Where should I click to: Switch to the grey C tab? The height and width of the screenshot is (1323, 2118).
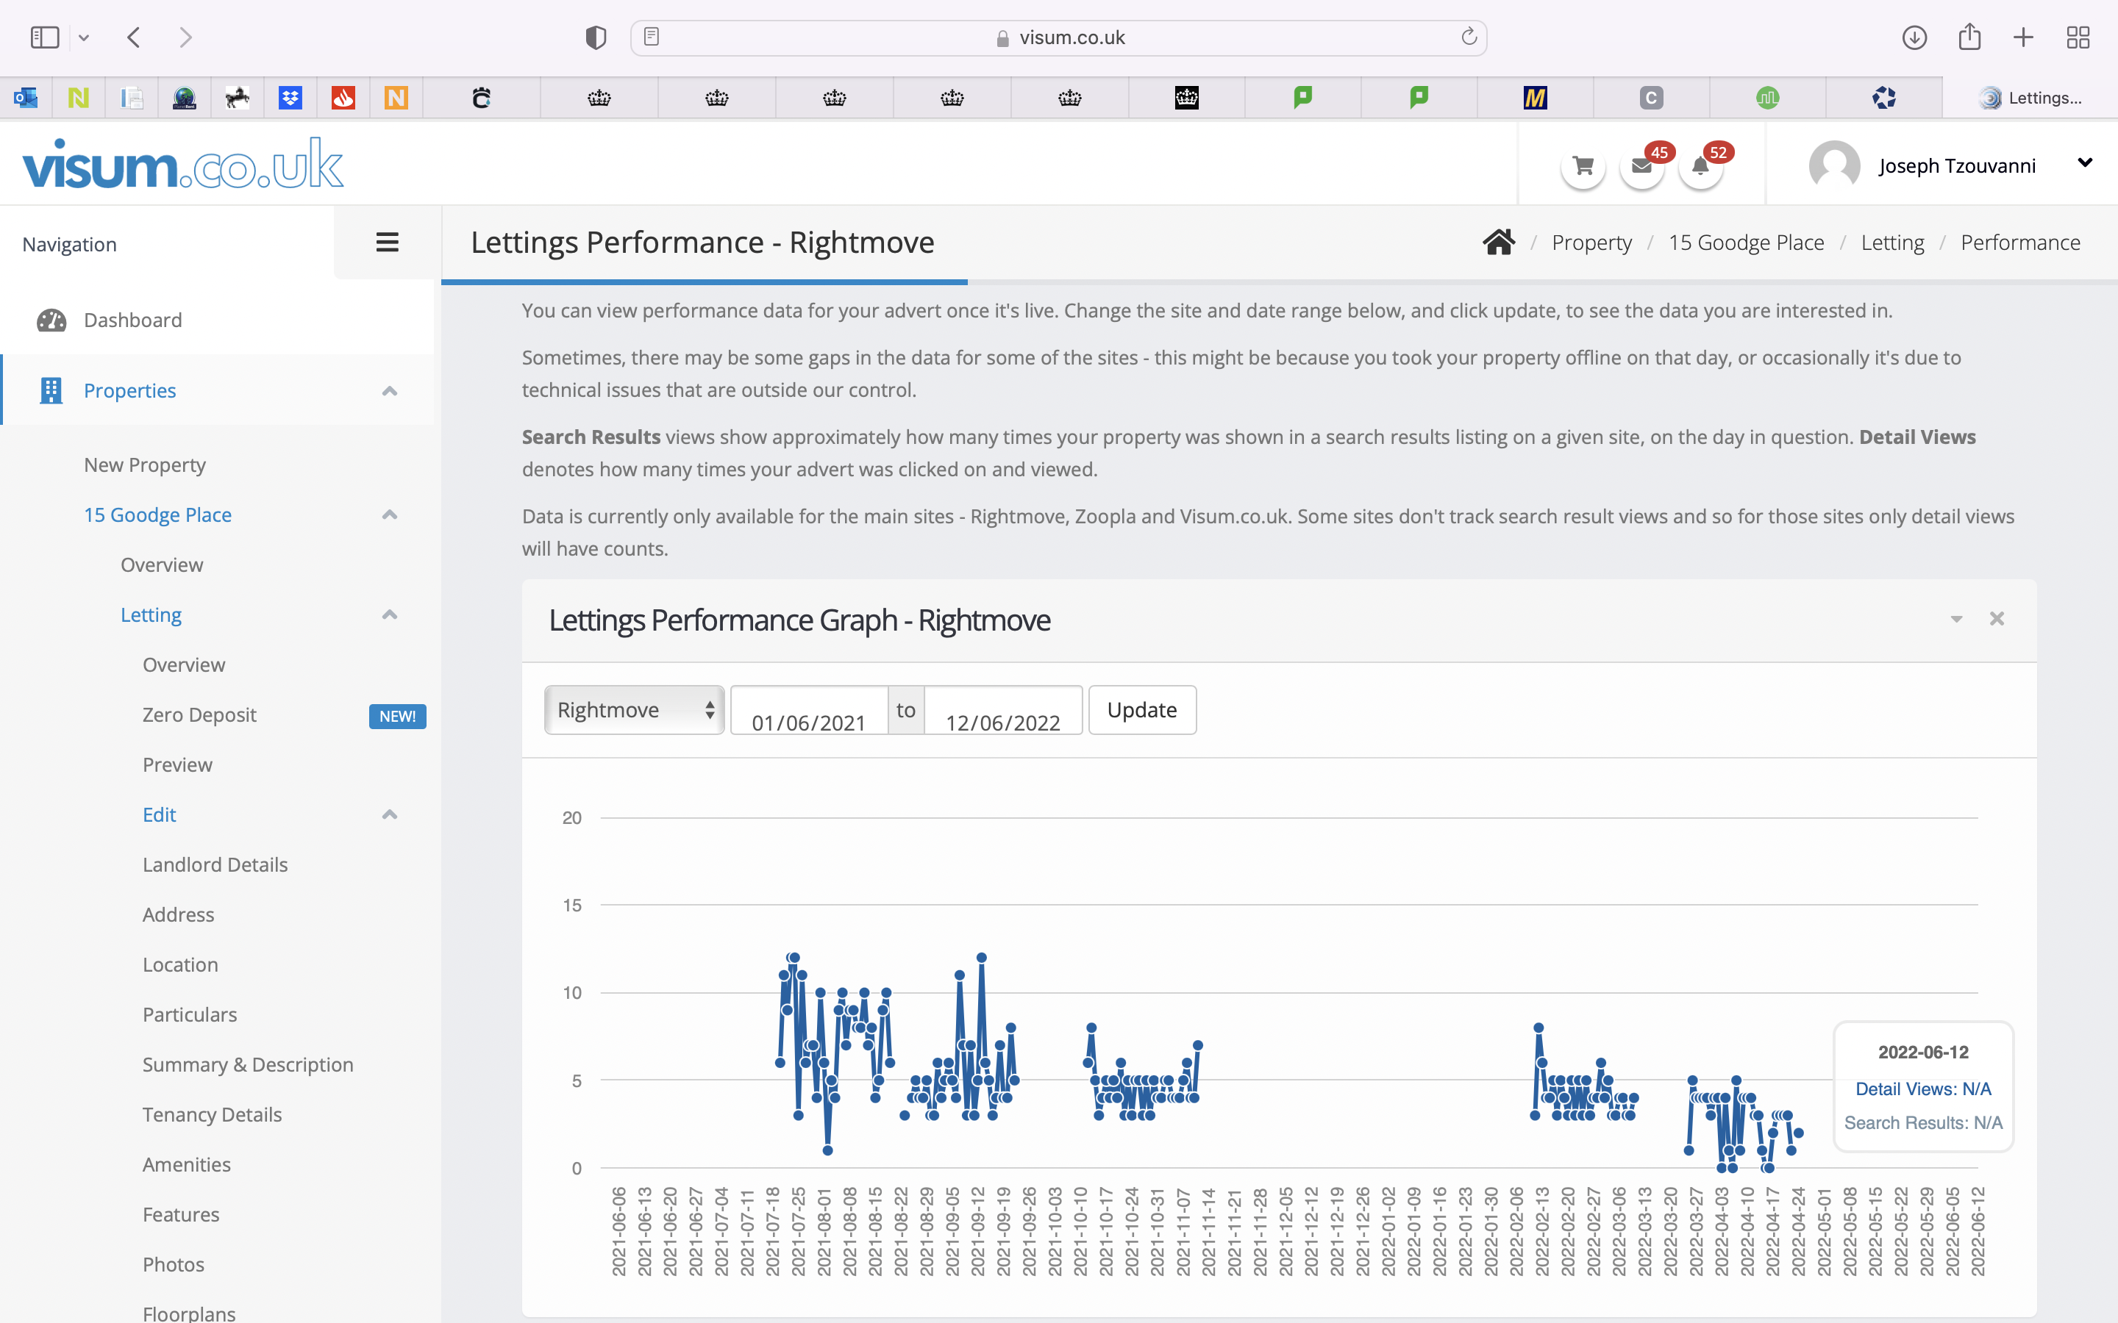[1650, 97]
